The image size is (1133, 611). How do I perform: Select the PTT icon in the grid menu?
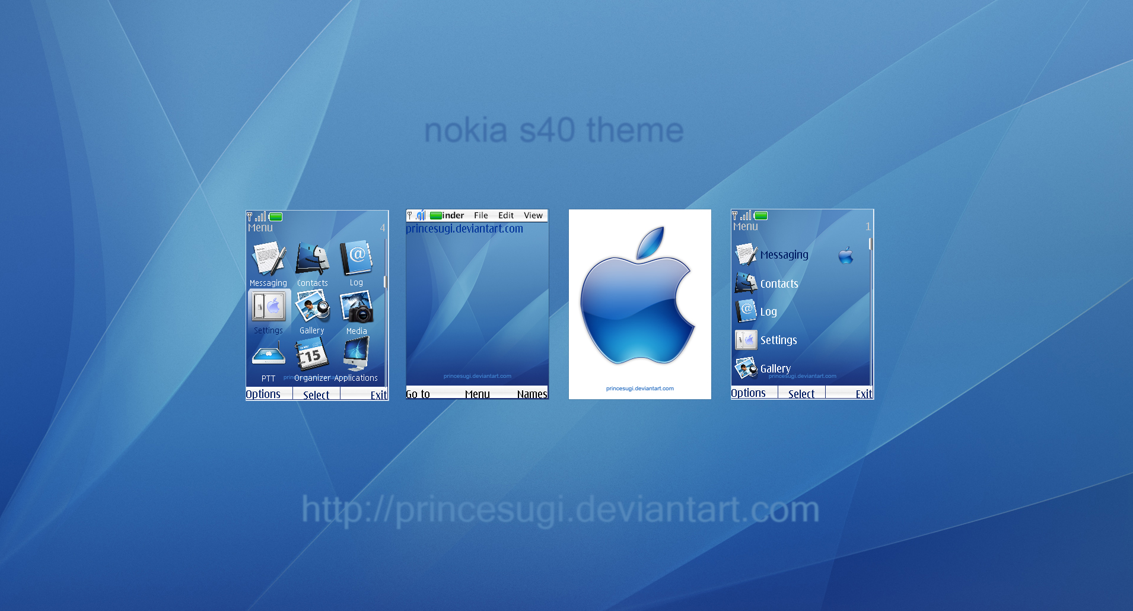click(x=268, y=355)
